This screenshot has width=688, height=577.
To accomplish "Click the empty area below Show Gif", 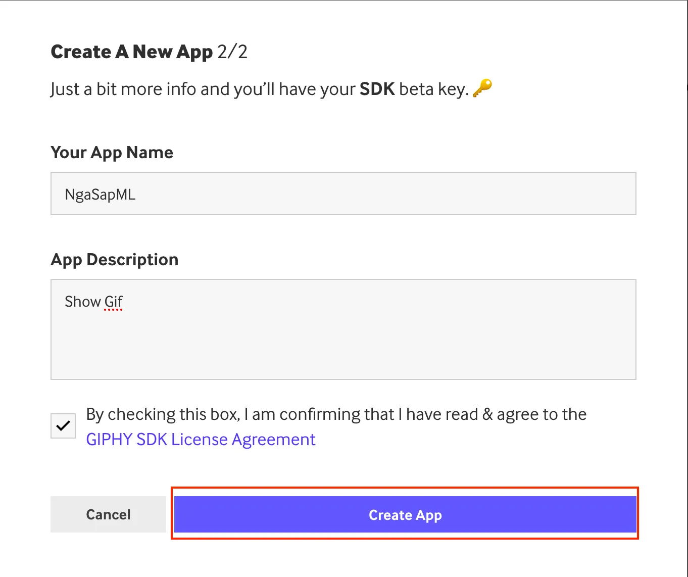I will [x=343, y=354].
